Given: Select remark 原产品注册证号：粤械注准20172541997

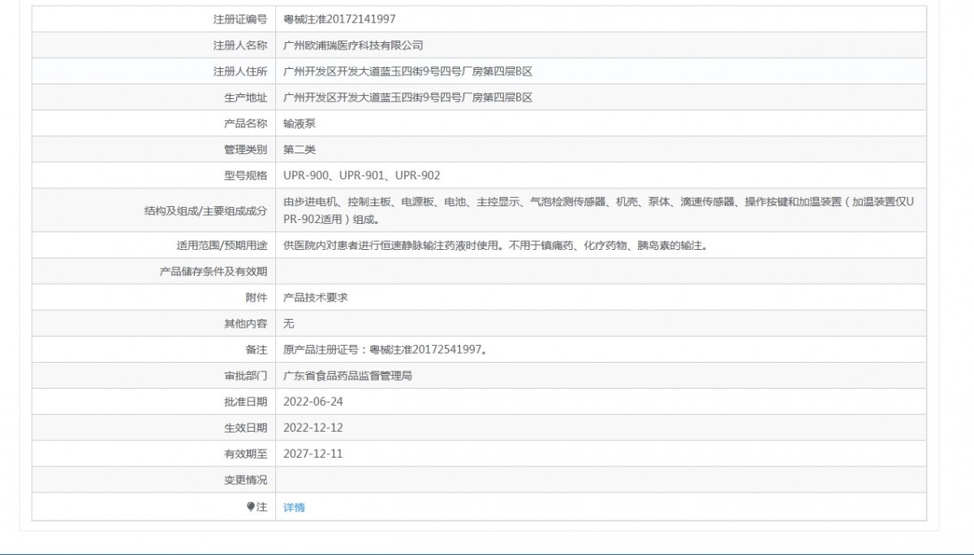Looking at the screenshot, I should [x=385, y=349].
